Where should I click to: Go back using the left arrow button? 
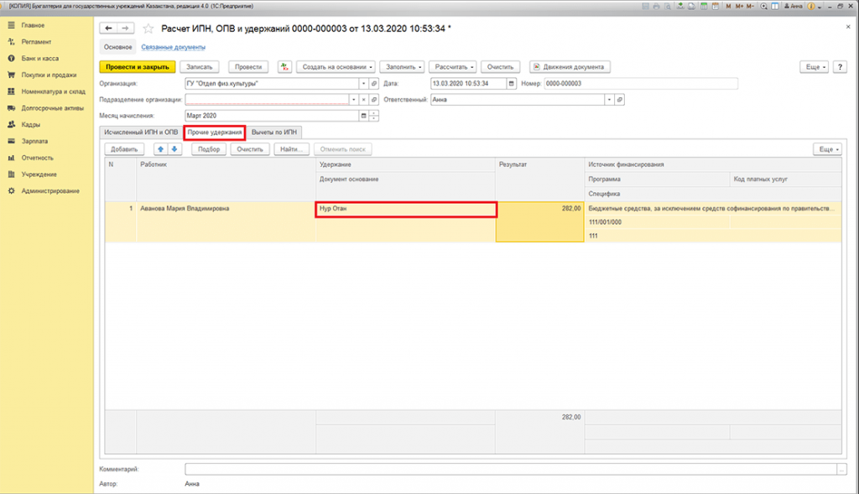[108, 29]
